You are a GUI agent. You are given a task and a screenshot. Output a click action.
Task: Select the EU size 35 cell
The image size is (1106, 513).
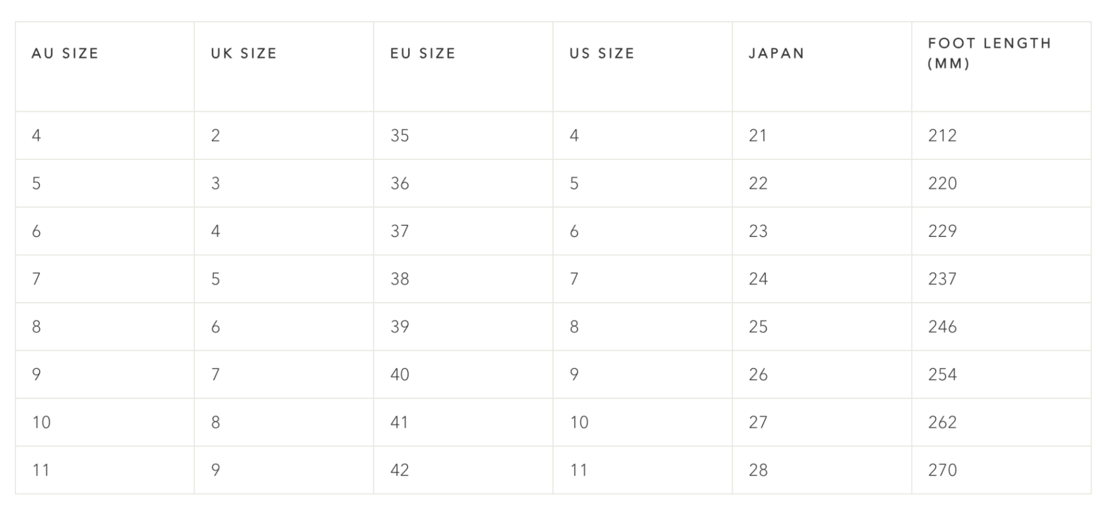[400, 136]
